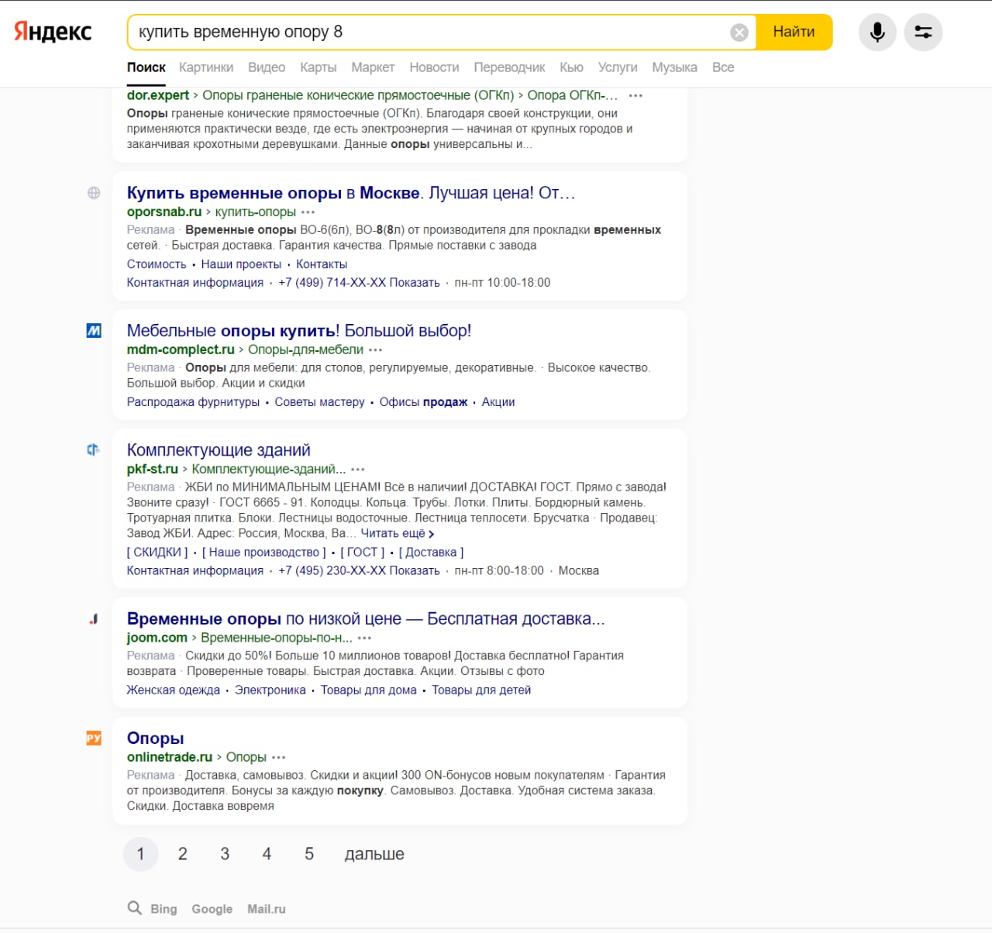Open 'Временные опоры по низкой цене' result
This screenshot has height=933, width=992.
pyautogui.click(x=366, y=619)
